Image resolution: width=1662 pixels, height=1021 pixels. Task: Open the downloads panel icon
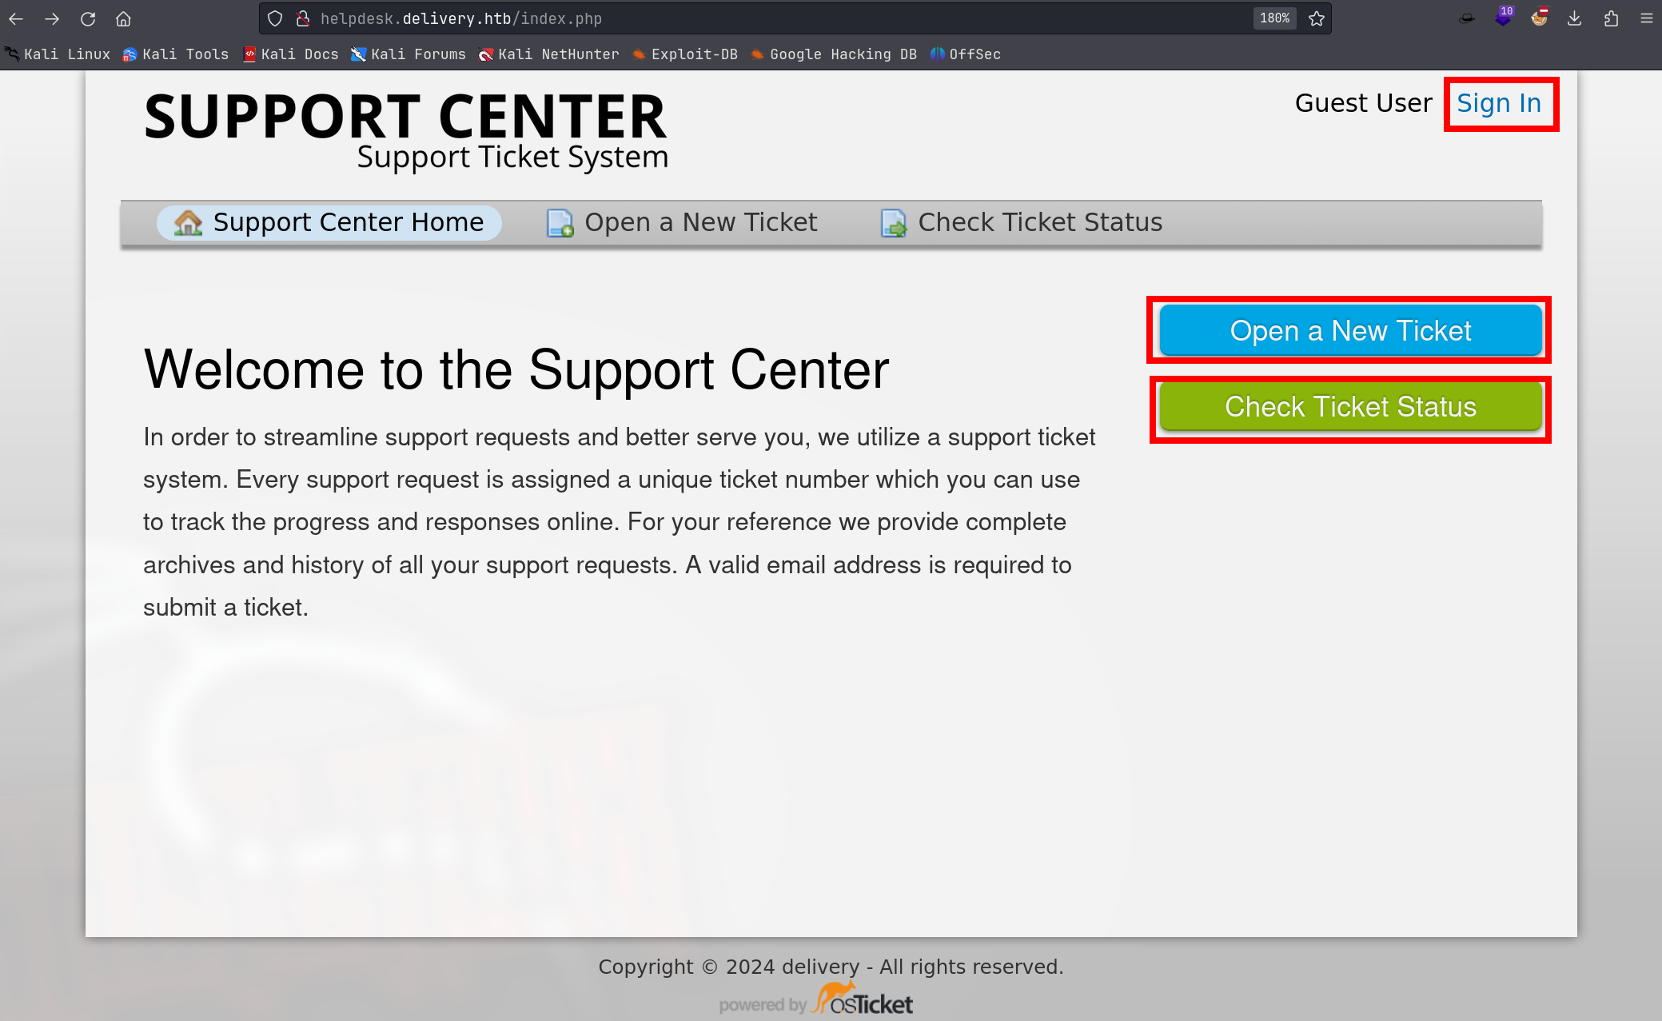pos(1574,18)
